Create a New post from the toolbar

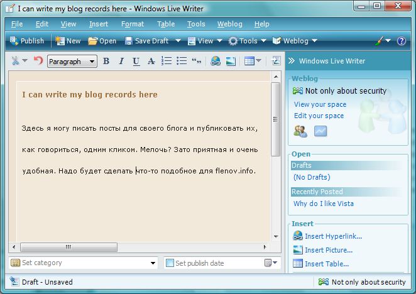68,41
